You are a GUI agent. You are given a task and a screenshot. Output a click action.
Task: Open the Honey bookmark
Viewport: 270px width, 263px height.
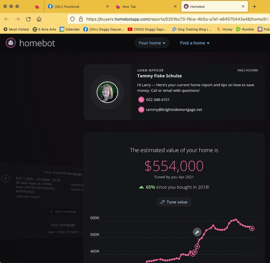point(224,29)
